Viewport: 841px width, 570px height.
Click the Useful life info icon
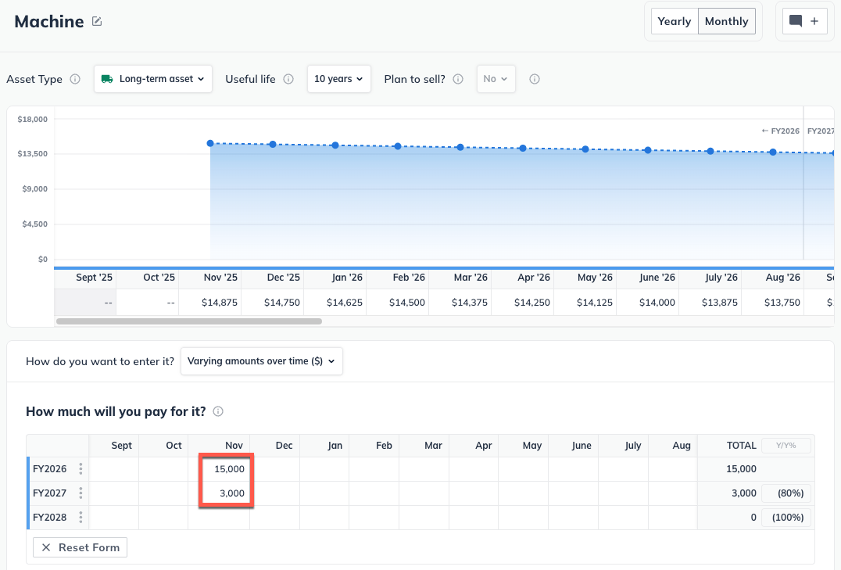[x=288, y=79]
